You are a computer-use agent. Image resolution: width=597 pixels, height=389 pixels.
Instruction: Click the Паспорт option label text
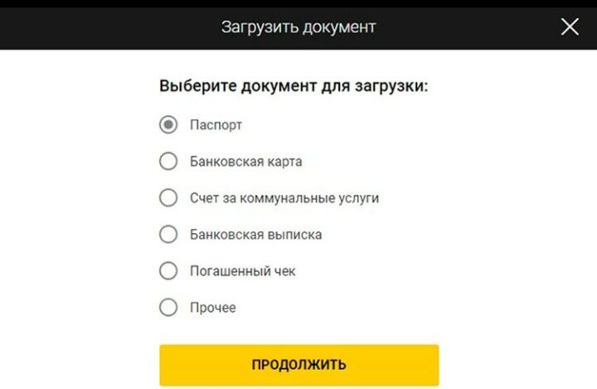(216, 125)
